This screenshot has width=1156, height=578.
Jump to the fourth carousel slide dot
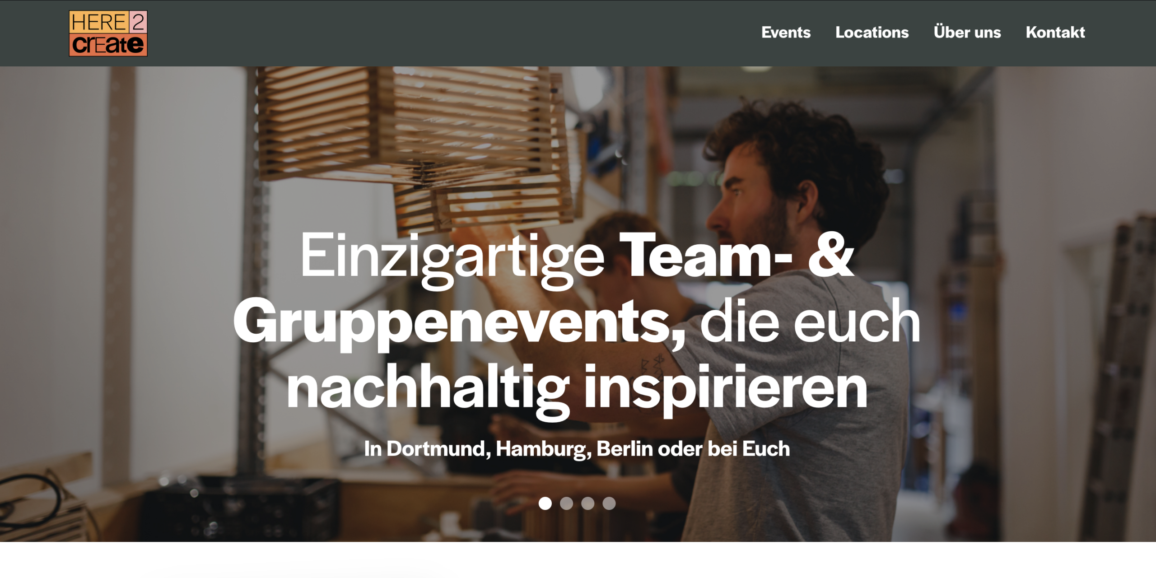pos(609,503)
